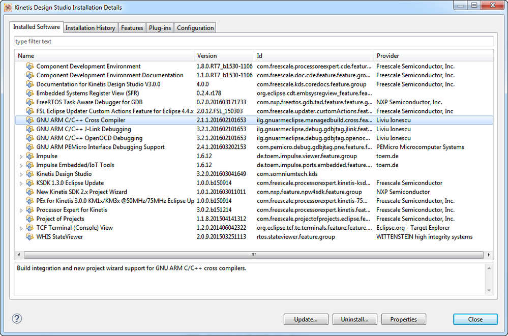The width and height of the screenshot is (508, 336).
Task: Click provider PEMicro Microcomputer Systems
Action: click(420, 147)
